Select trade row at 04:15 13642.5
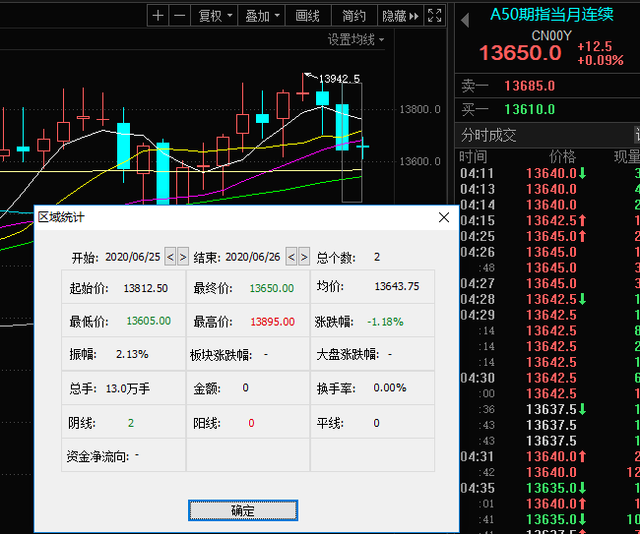The width and height of the screenshot is (640, 534). click(x=549, y=220)
